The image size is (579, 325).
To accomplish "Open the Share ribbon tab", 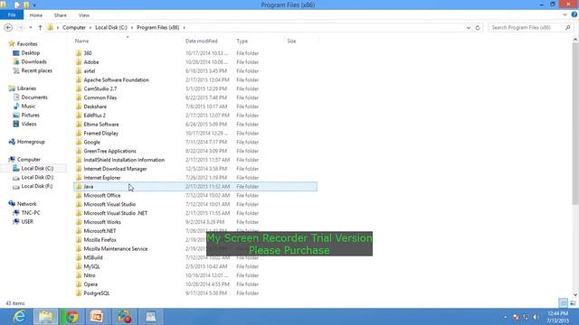I will point(61,15).
